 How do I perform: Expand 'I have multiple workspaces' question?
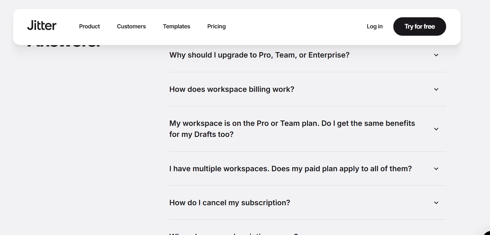[290, 169]
